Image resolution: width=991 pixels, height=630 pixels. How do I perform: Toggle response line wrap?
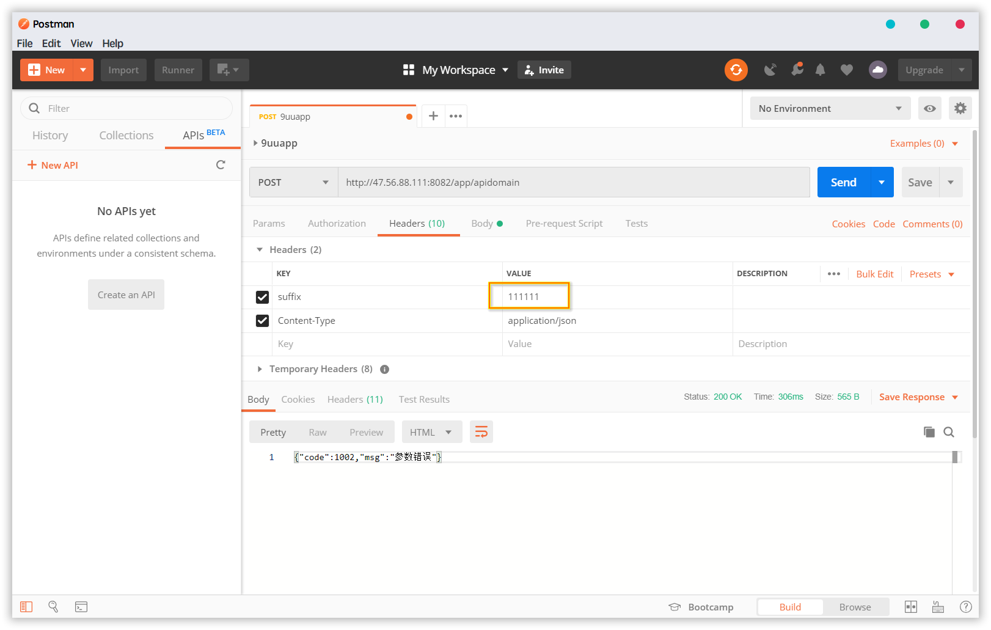(481, 432)
